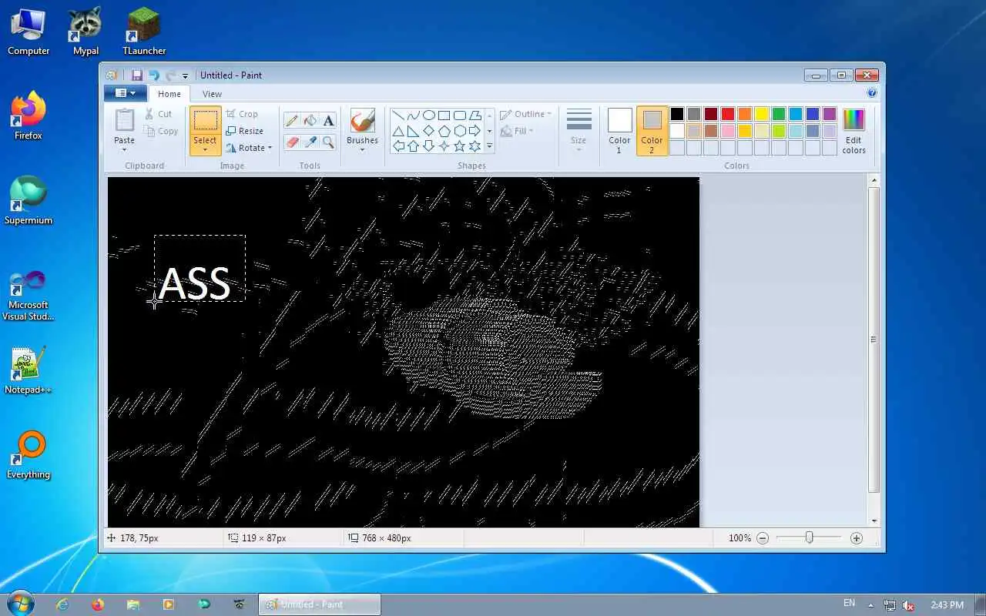Choose the Triangle shape
986x616 pixels.
(399, 131)
